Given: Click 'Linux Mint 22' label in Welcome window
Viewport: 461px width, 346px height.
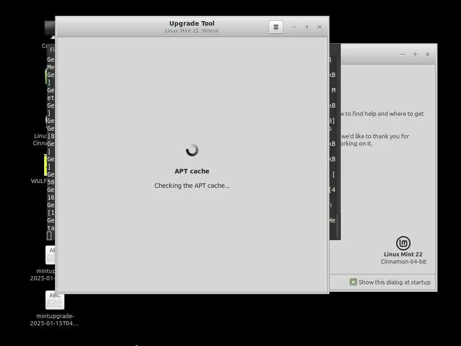Looking at the screenshot, I should pos(403,254).
